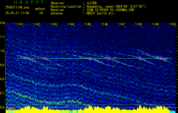Click the Hamamatsu, Japan location text
The height and width of the screenshot is (113, 178).
tap(116, 6)
